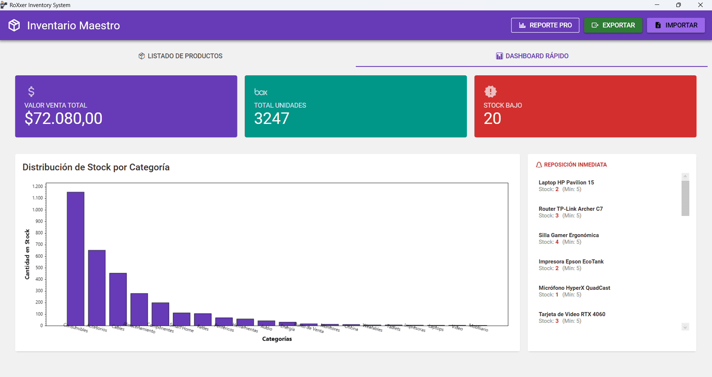The image size is (712, 377).
Task: Click the Cables bar in chart
Action: pos(118,299)
